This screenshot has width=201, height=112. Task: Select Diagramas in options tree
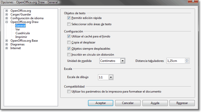pos(17,44)
